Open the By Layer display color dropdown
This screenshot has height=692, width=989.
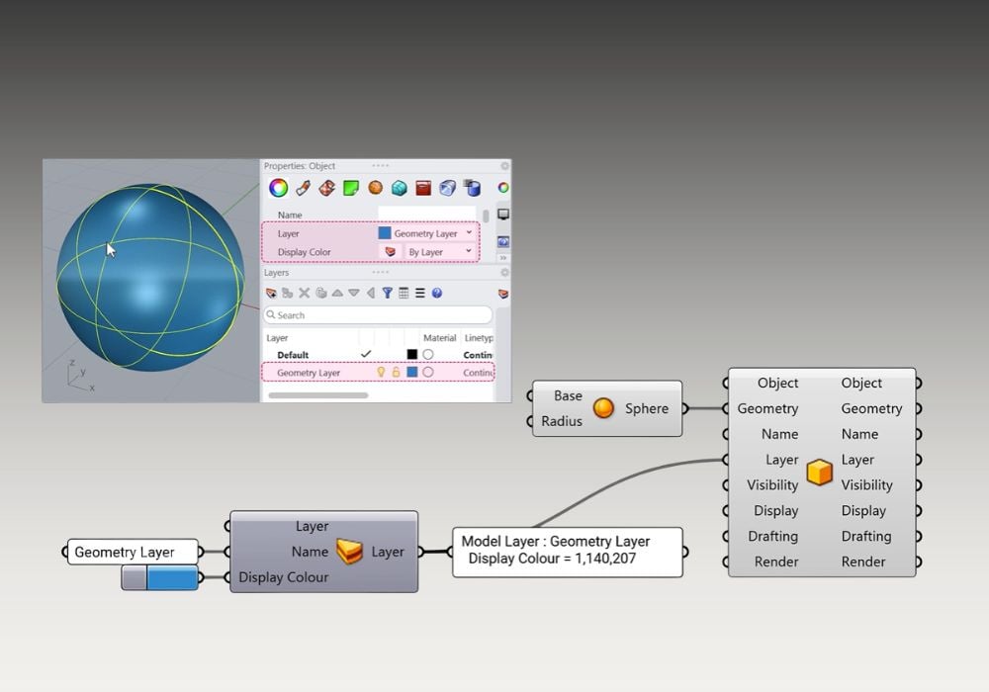click(440, 251)
